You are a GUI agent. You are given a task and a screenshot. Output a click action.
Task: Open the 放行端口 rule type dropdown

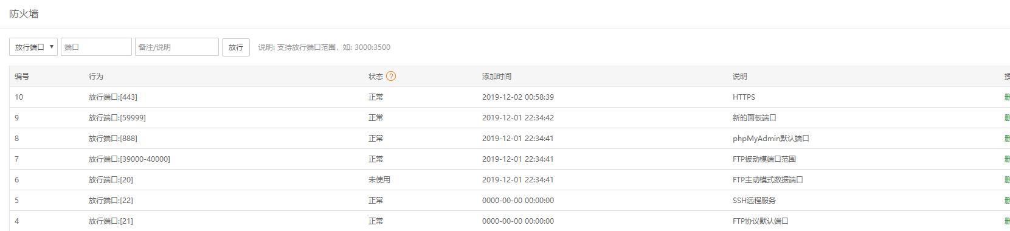click(33, 47)
